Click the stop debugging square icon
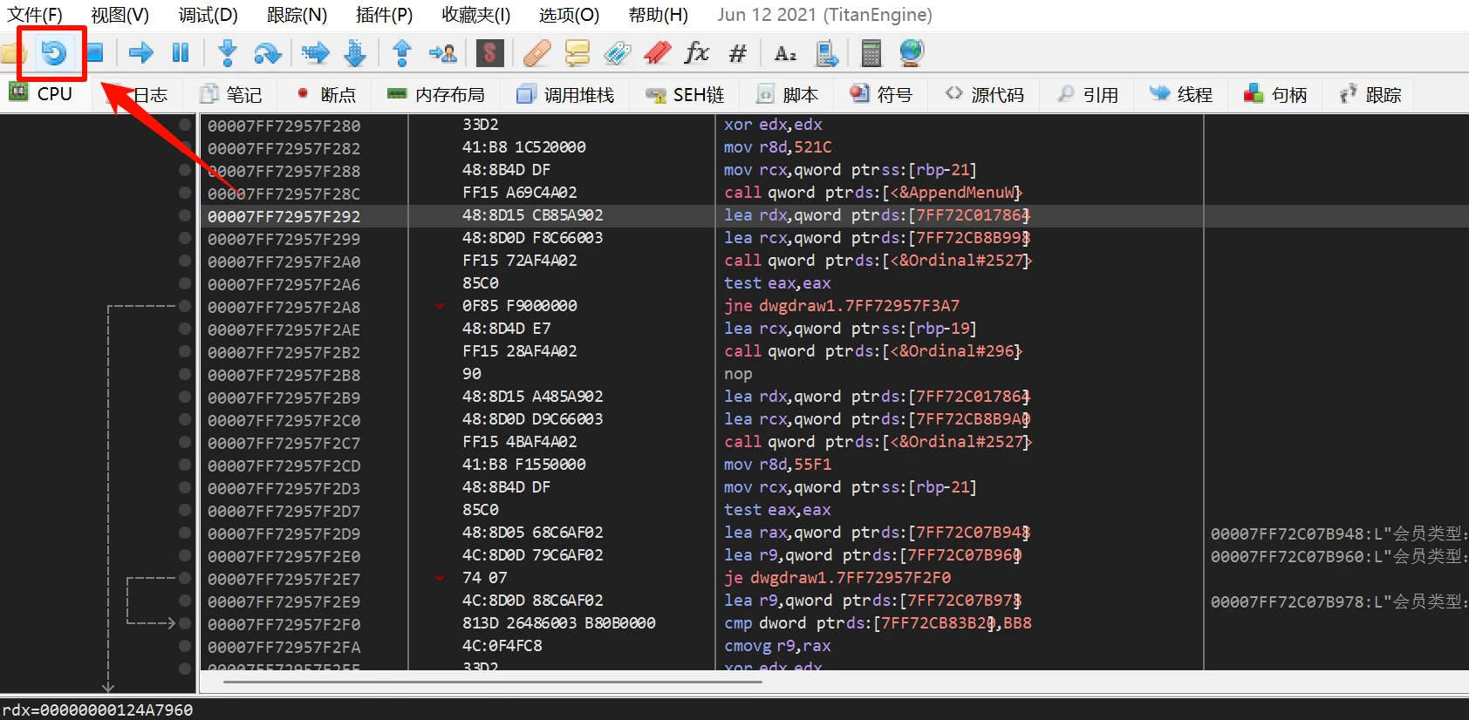The width and height of the screenshot is (1469, 720). (95, 53)
